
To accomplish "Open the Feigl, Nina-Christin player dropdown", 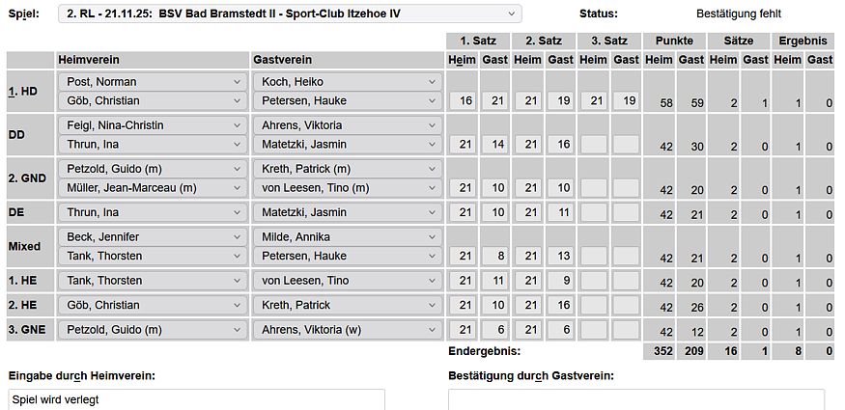I will coord(152,125).
